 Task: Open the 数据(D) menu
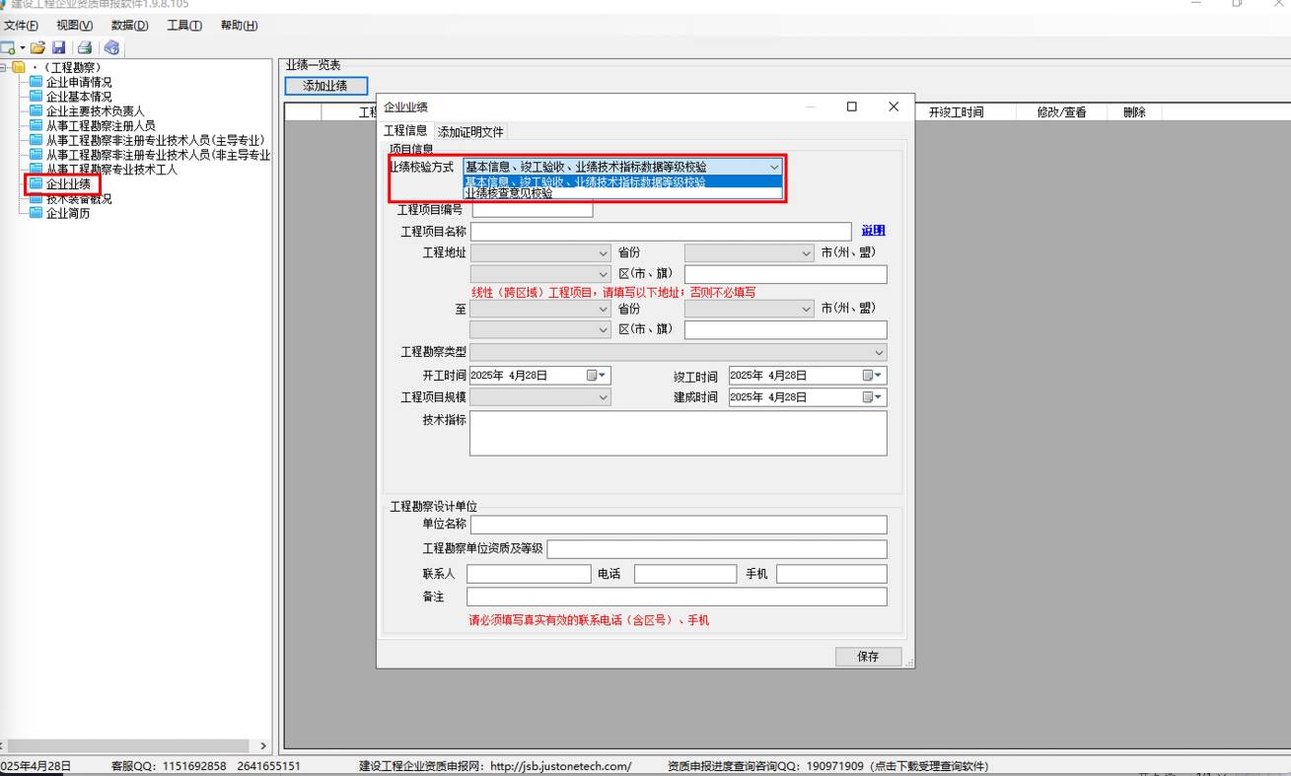(129, 26)
